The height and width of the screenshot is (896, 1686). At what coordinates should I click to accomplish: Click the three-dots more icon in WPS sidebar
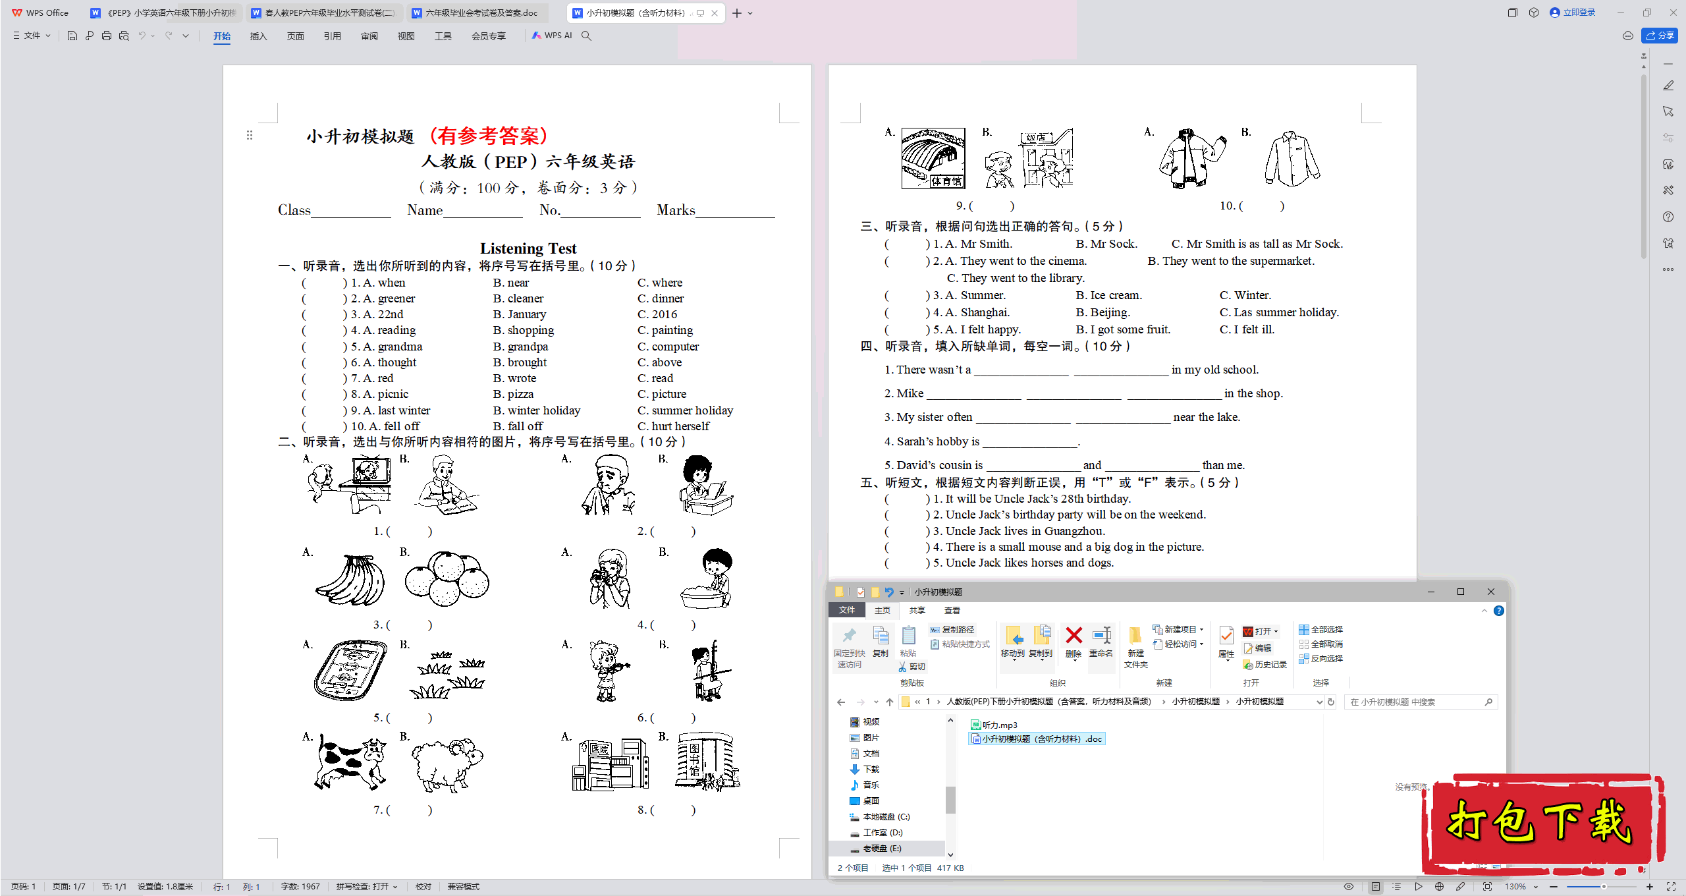1668,269
